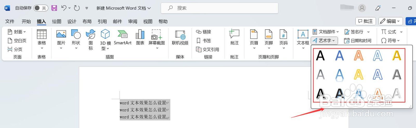The image size is (416, 128).
Task: Insert SmartArt graphic
Action: point(122,38)
